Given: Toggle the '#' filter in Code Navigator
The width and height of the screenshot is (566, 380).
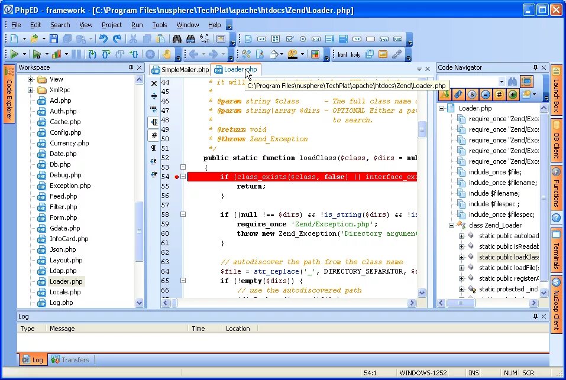Looking at the screenshot, I should (499, 95).
